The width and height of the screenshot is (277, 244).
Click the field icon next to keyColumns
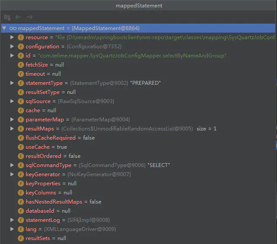coord(21,193)
